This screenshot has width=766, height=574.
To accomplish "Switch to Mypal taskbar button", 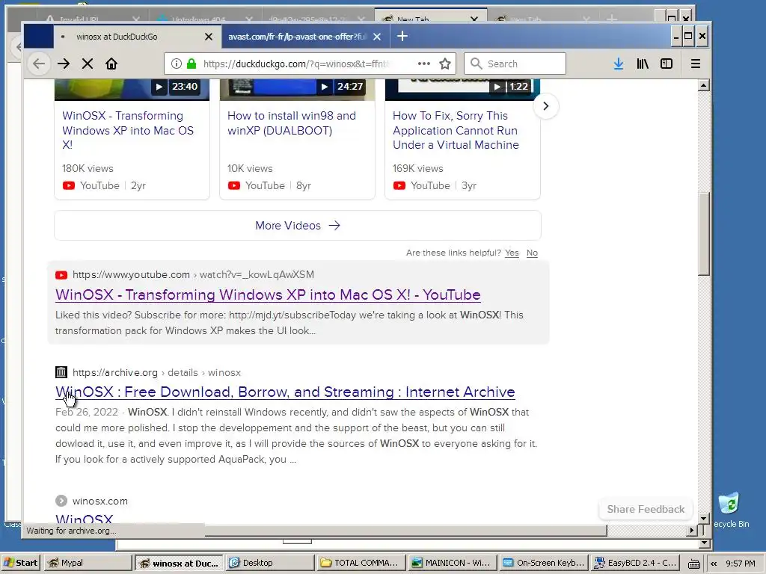I will pyautogui.click(x=88, y=563).
